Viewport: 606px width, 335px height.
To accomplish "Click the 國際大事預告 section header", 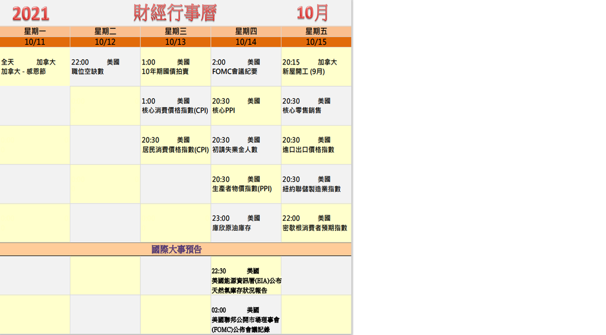I will pyautogui.click(x=175, y=249).
